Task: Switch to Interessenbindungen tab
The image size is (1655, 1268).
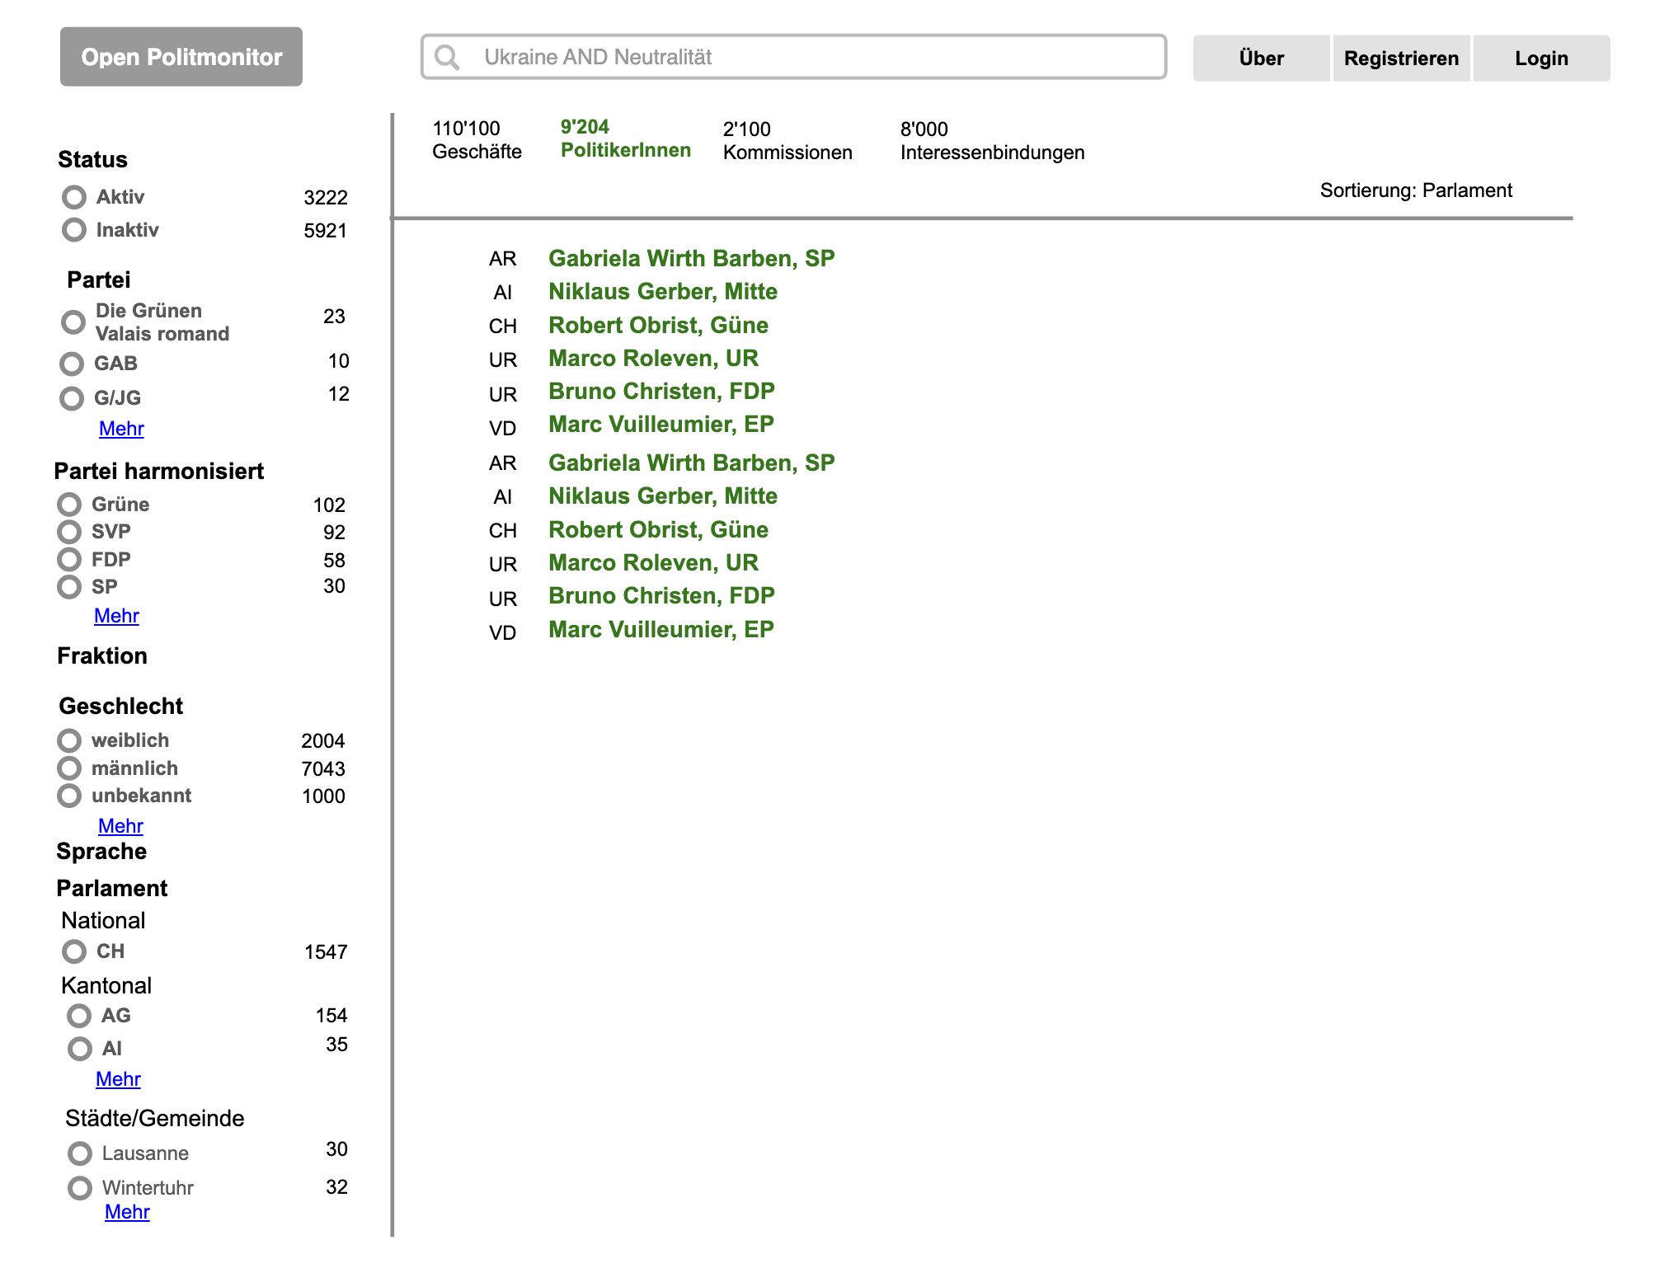Action: [x=991, y=141]
